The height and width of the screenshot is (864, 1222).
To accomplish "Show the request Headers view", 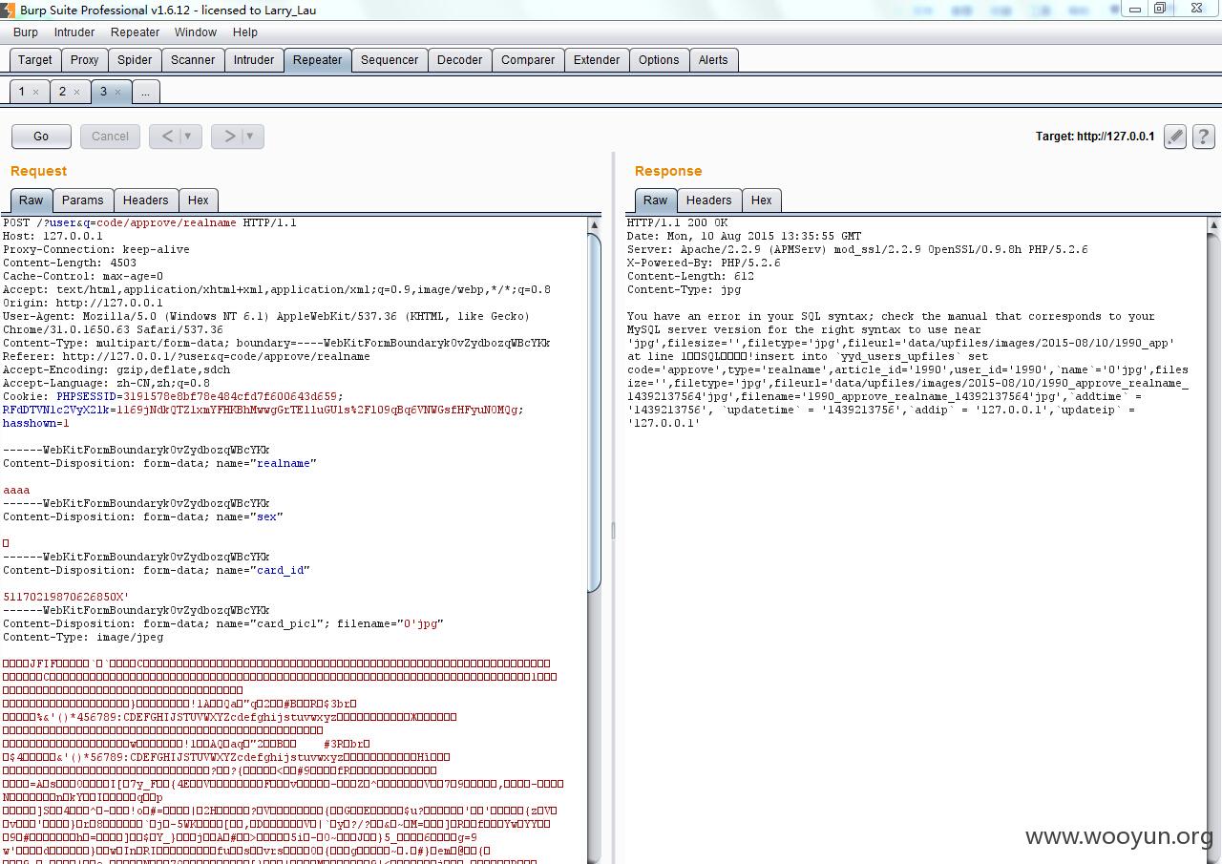I will click(x=146, y=200).
